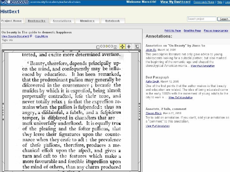Click the RIGHT pan bar of viewer
Viewport: 230px width, 172px height.
(x=139, y=110)
